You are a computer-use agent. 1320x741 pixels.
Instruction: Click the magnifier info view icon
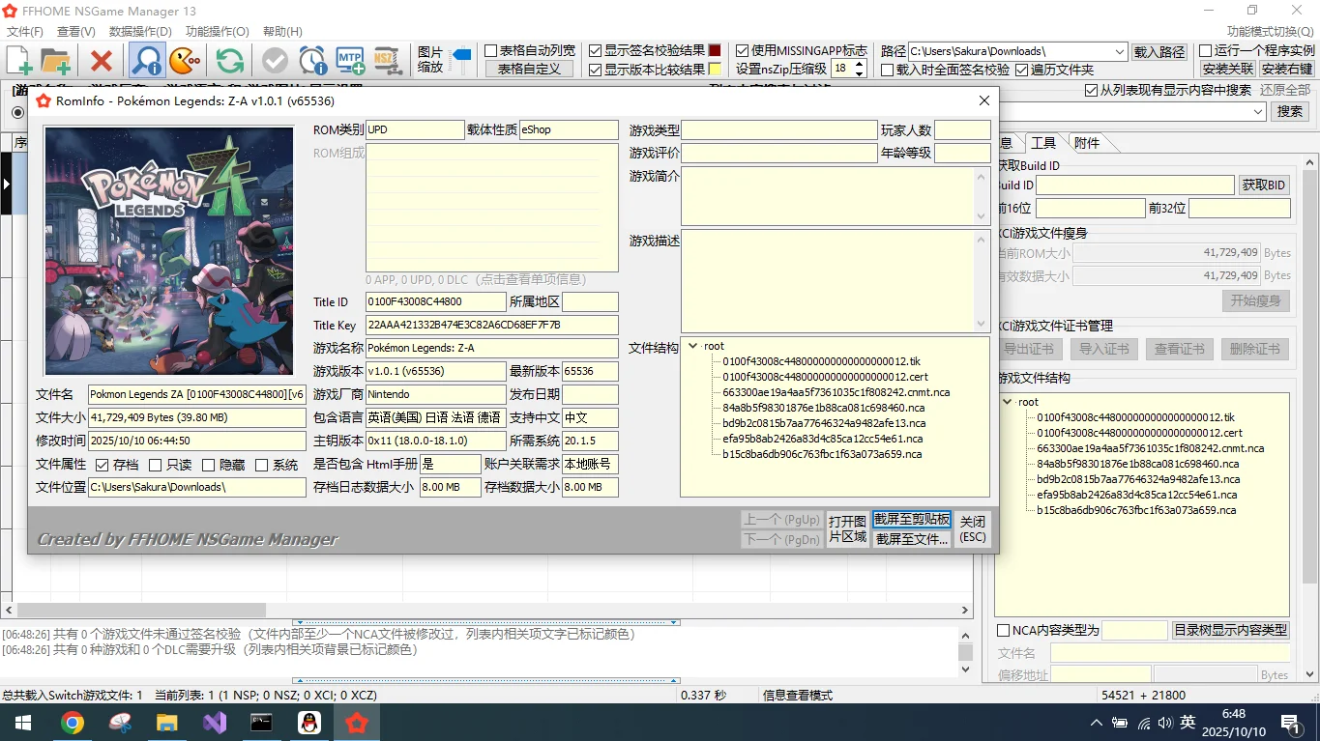point(147,61)
